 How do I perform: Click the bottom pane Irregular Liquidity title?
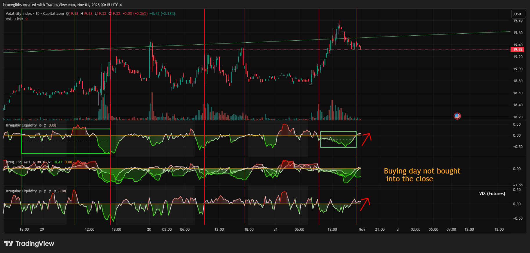21,191
